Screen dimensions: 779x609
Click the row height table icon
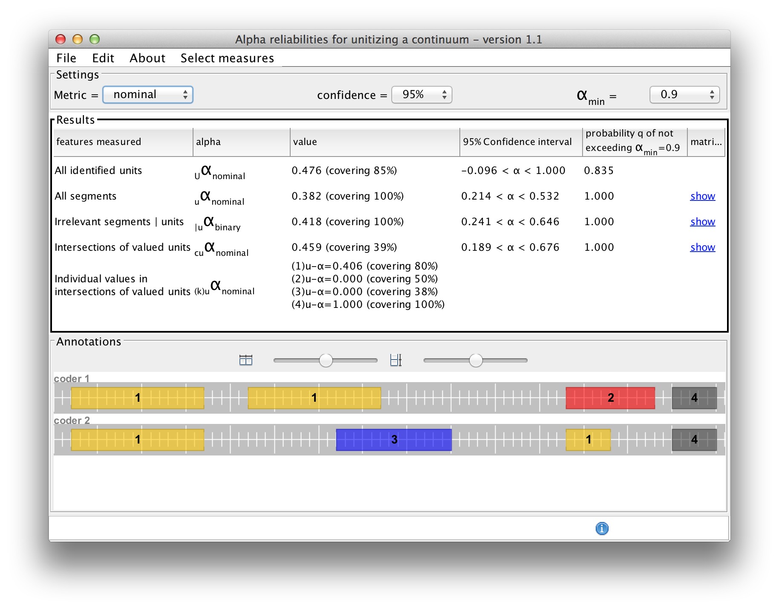[x=246, y=360]
